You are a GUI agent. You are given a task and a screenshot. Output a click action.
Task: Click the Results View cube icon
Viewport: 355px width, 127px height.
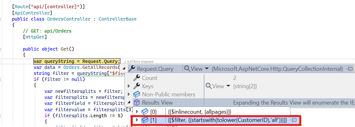point(137,103)
